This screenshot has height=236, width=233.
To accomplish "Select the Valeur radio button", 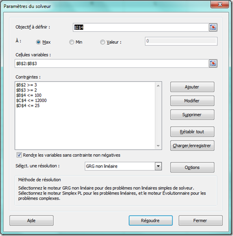I will [102, 42].
